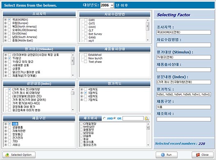Select the 기타 product category row
216x160 pixels.
coord(15,141)
